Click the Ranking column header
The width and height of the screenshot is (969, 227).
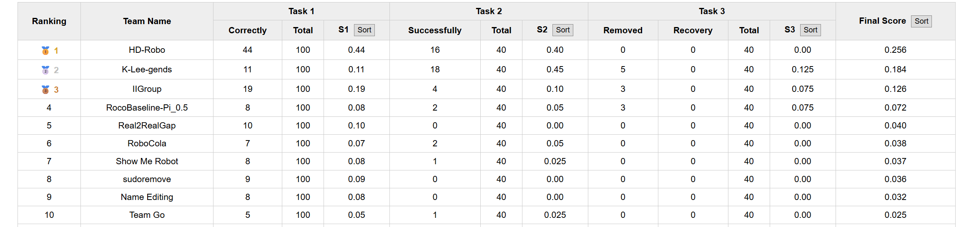pos(49,21)
